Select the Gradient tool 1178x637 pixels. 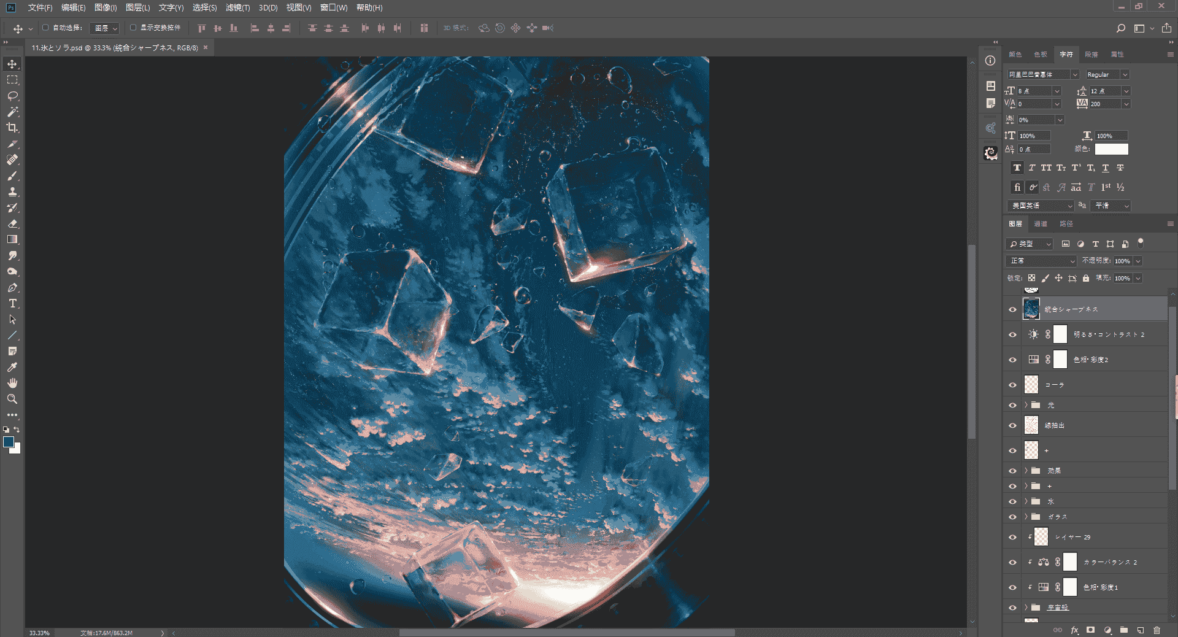click(12, 239)
